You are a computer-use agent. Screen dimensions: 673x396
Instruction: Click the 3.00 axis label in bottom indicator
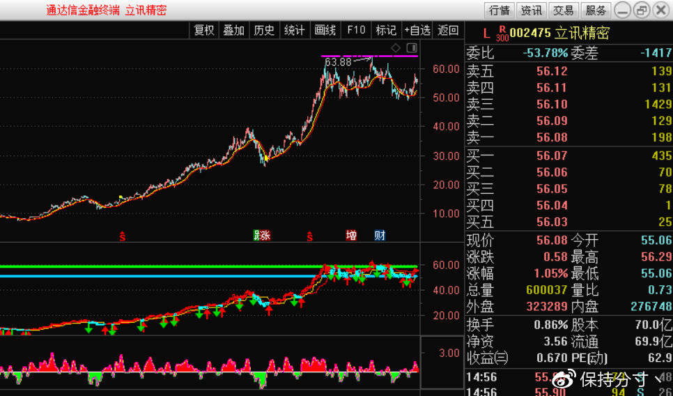449,353
